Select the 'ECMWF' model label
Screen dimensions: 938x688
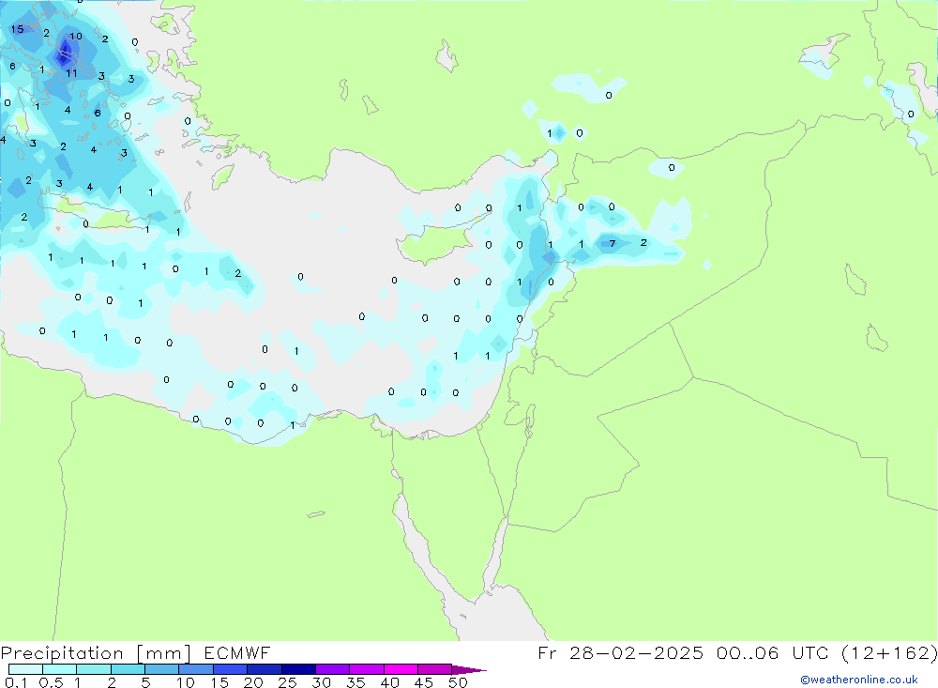point(237,652)
